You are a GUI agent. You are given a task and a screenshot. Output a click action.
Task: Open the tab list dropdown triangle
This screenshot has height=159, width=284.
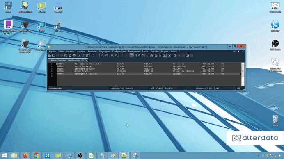pyautogui.click(x=238, y=52)
